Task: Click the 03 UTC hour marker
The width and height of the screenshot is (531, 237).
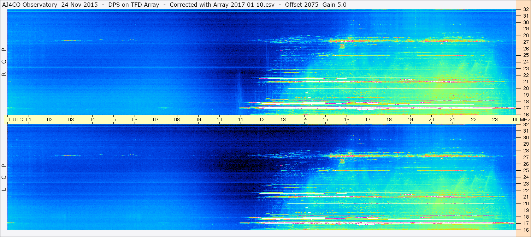Action: click(71, 120)
